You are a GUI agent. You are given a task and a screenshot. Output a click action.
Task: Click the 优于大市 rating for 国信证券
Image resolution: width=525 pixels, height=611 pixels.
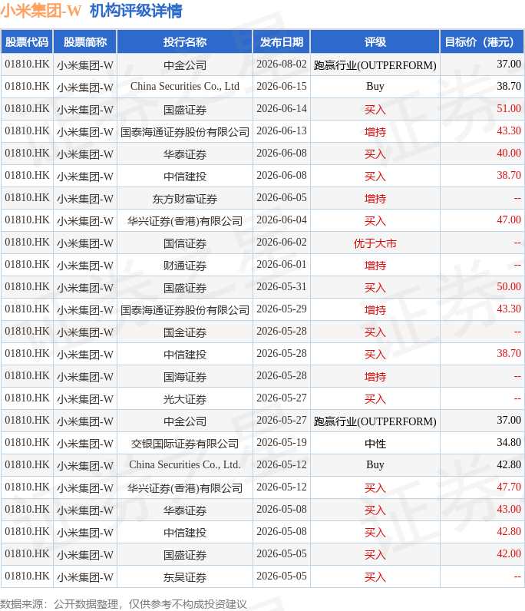tap(375, 243)
